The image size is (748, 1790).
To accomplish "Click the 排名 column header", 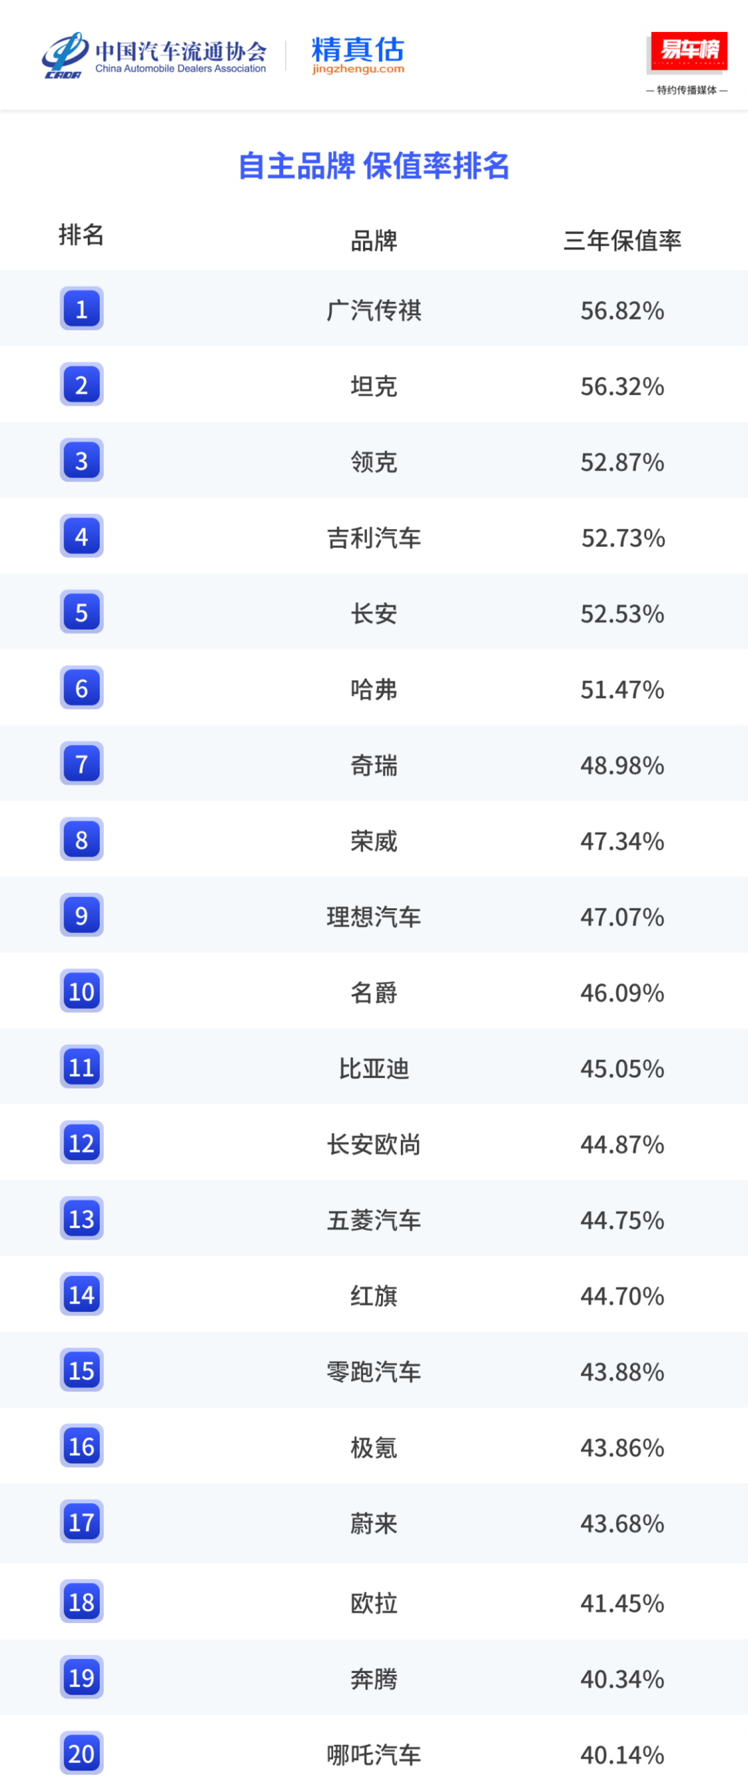I will point(81,235).
